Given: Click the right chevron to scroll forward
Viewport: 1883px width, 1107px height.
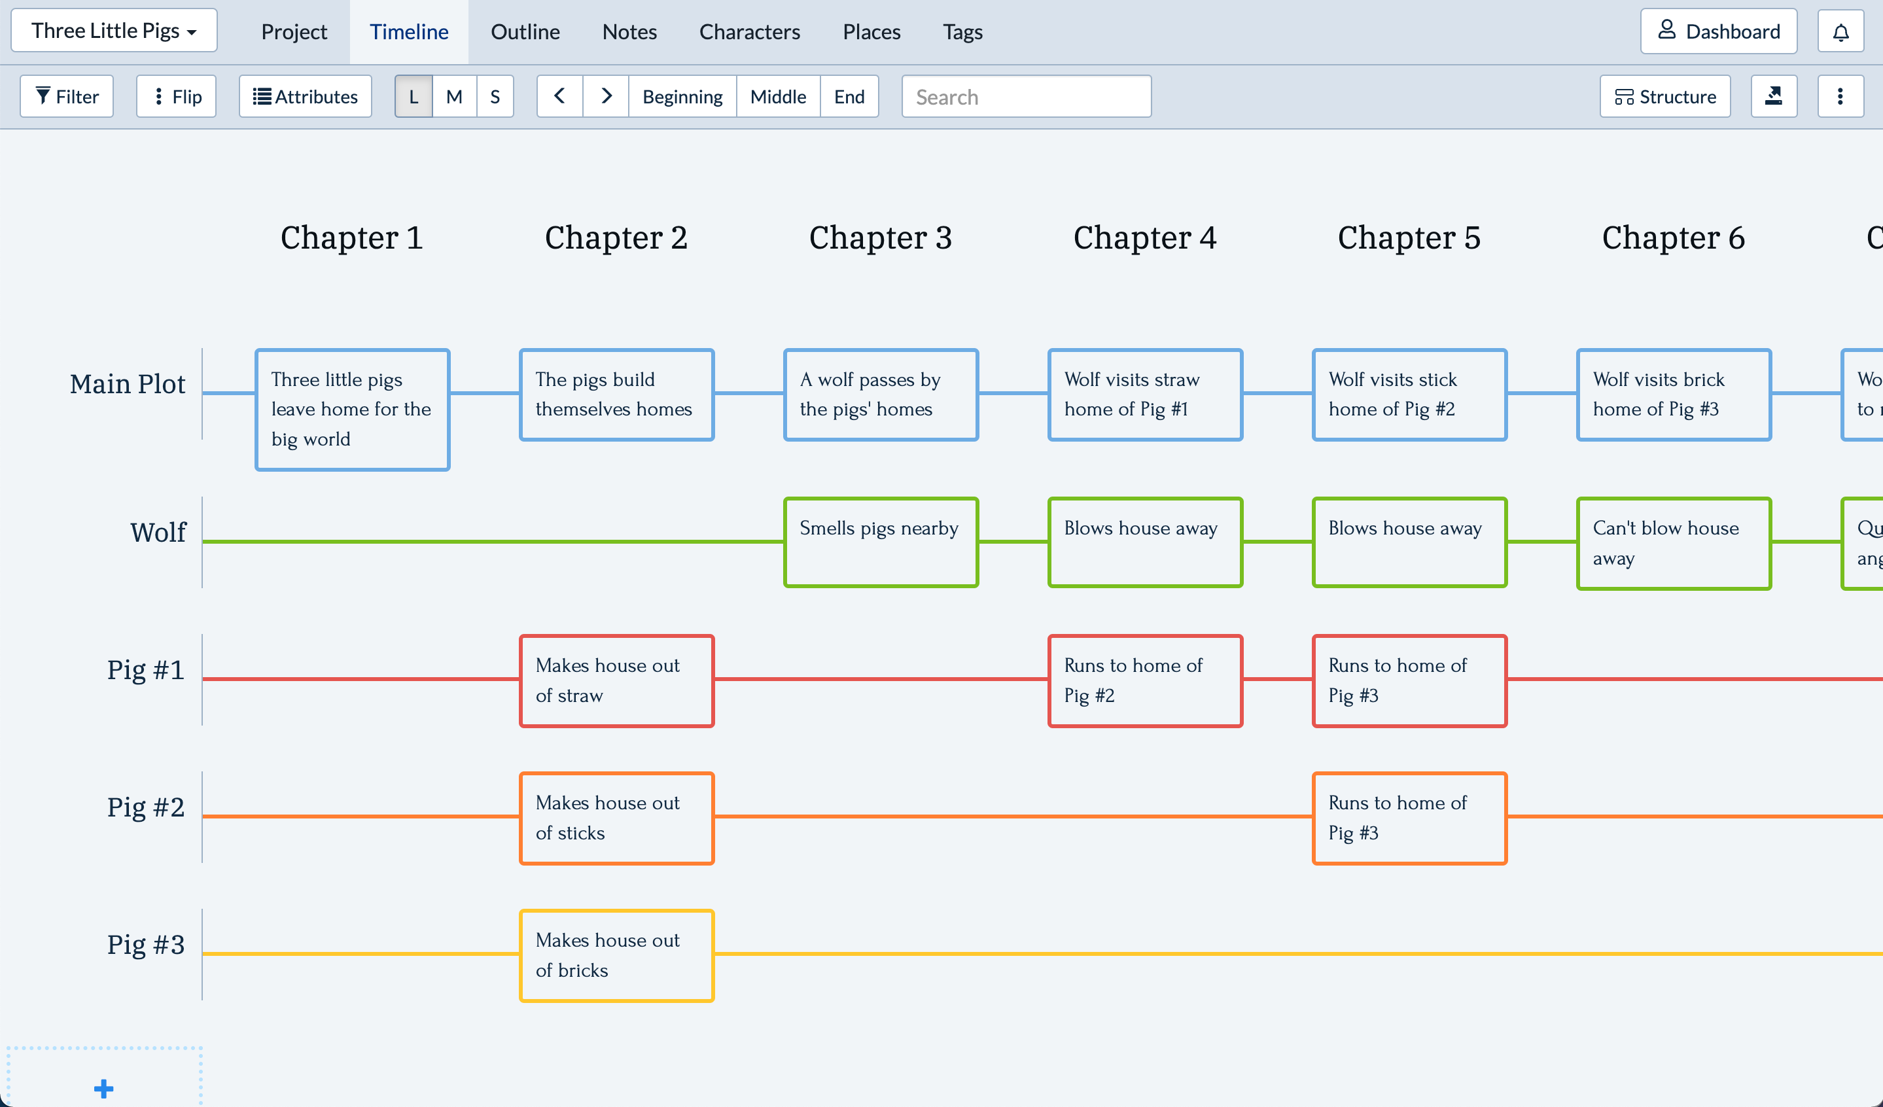Looking at the screenshot, I should tap(606, 96).
